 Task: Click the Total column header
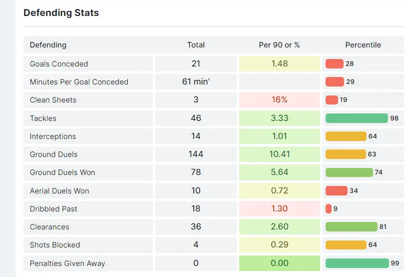196,45
